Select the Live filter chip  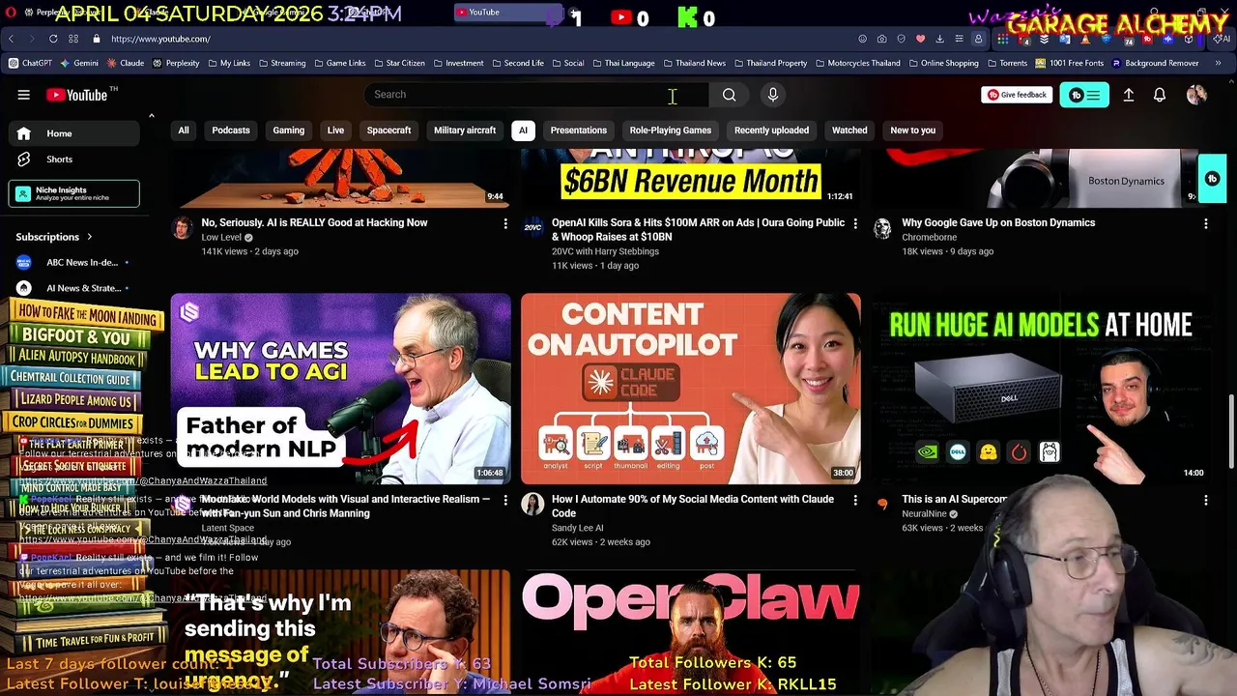(335, 130)
